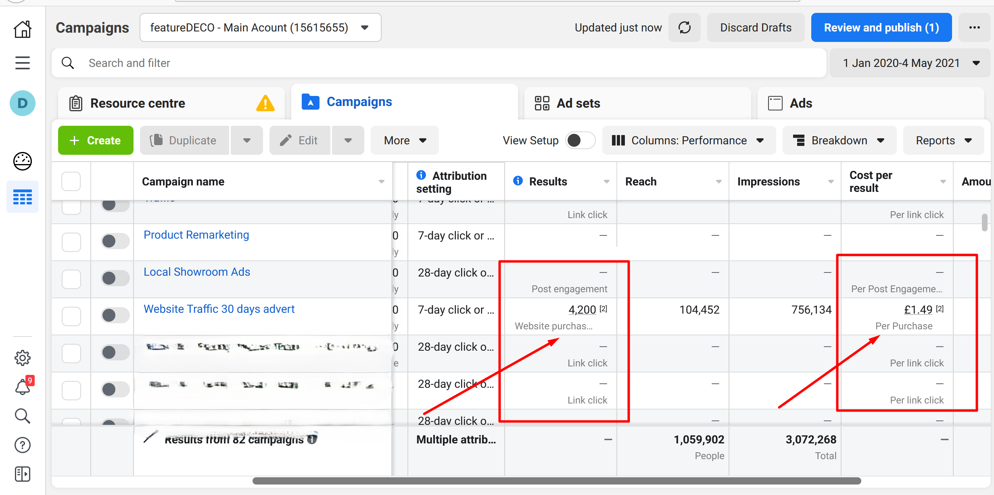Check the Local Showroom Ads checkbox
This screenshot has height=495, width=994.
[x=71, y=279]
